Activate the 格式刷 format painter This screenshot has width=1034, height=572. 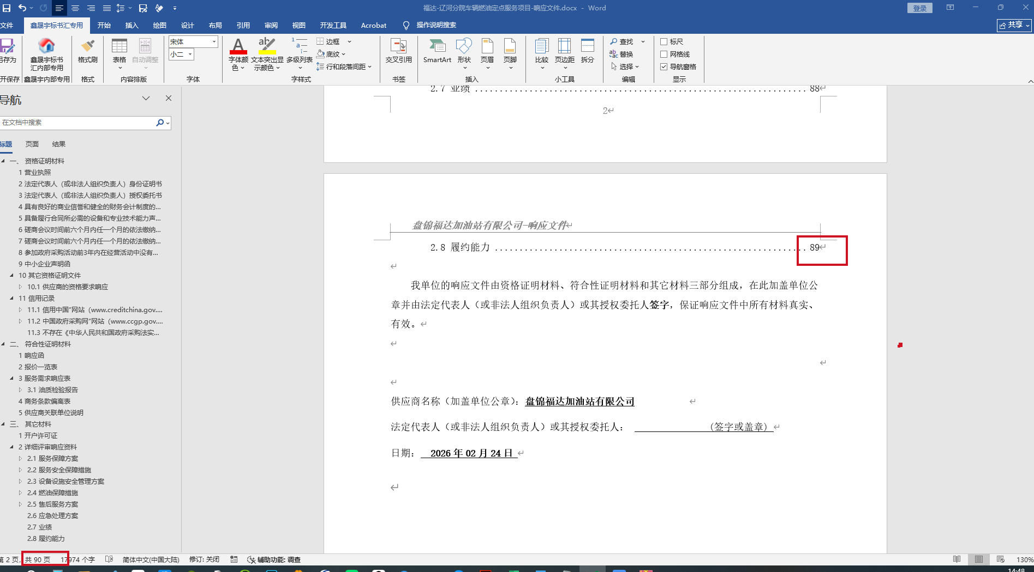[87, 51]
